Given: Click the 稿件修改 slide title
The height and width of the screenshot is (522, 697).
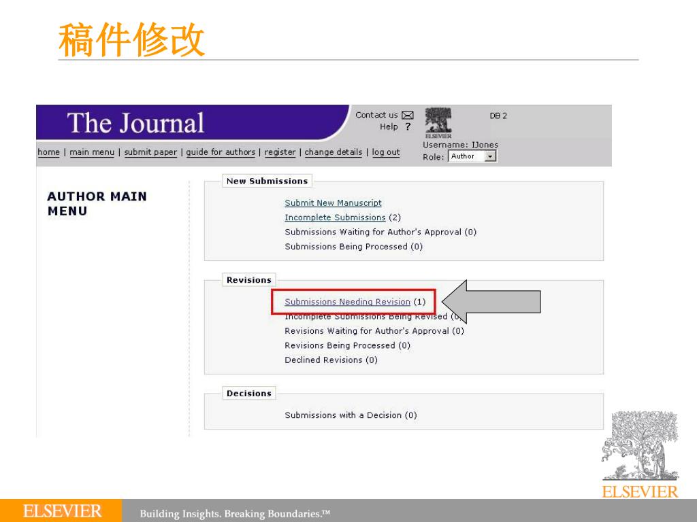Looking at the screenshot, I should click(x=131, y=40).
